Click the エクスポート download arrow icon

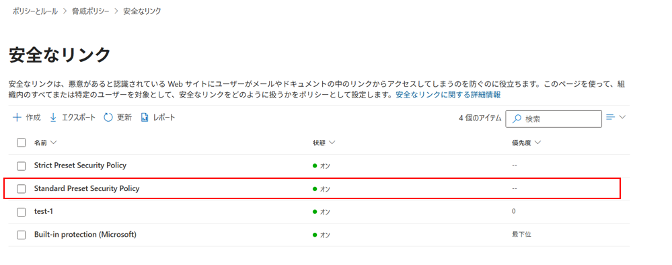tap(54, 118)
